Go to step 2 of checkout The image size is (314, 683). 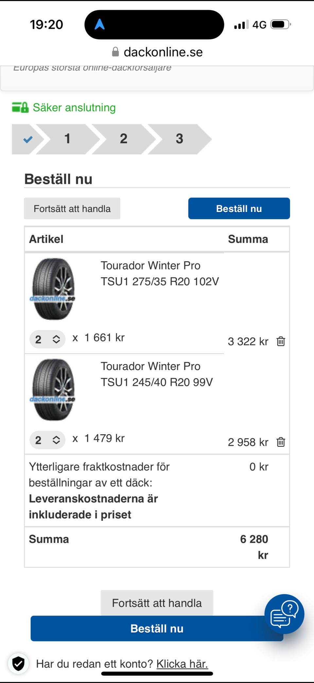tap(124, 139)
